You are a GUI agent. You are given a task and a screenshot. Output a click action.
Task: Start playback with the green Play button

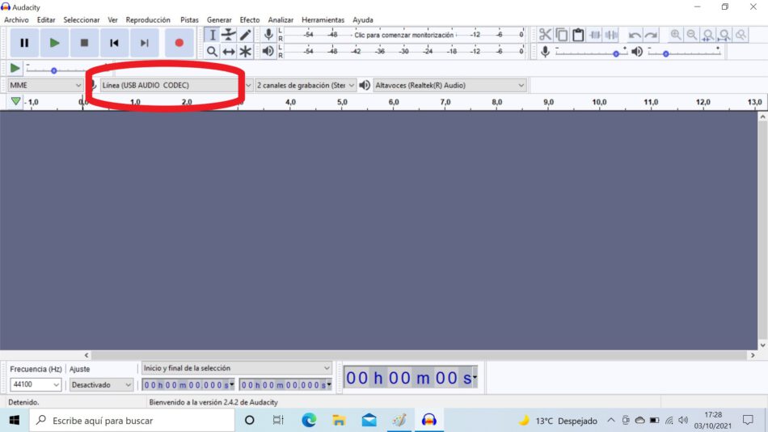pos(54,43)
